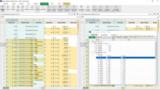
Task: Open the Options menu
Action: tap(36, 4)
